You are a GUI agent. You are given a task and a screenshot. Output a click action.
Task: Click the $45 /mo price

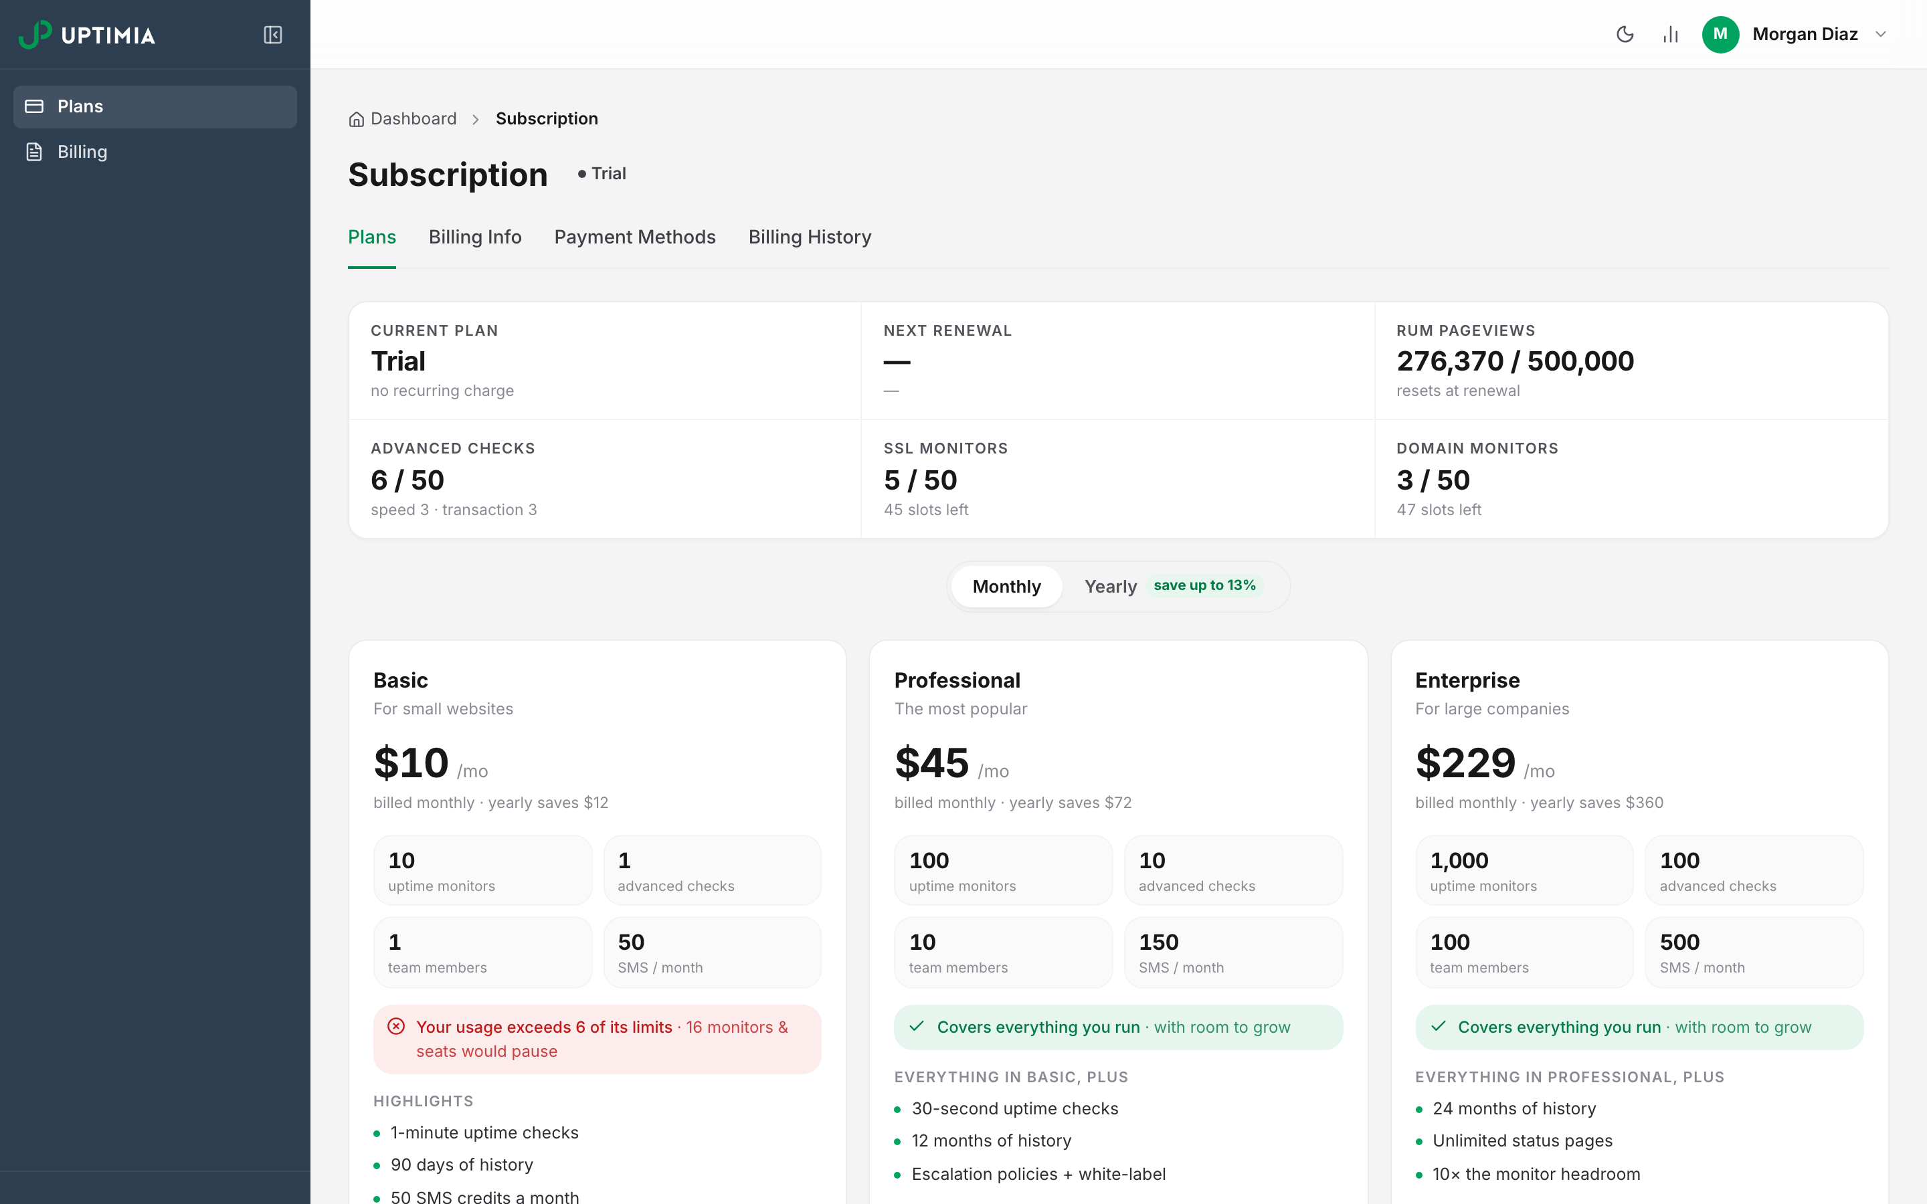click(x=951, y=764)
